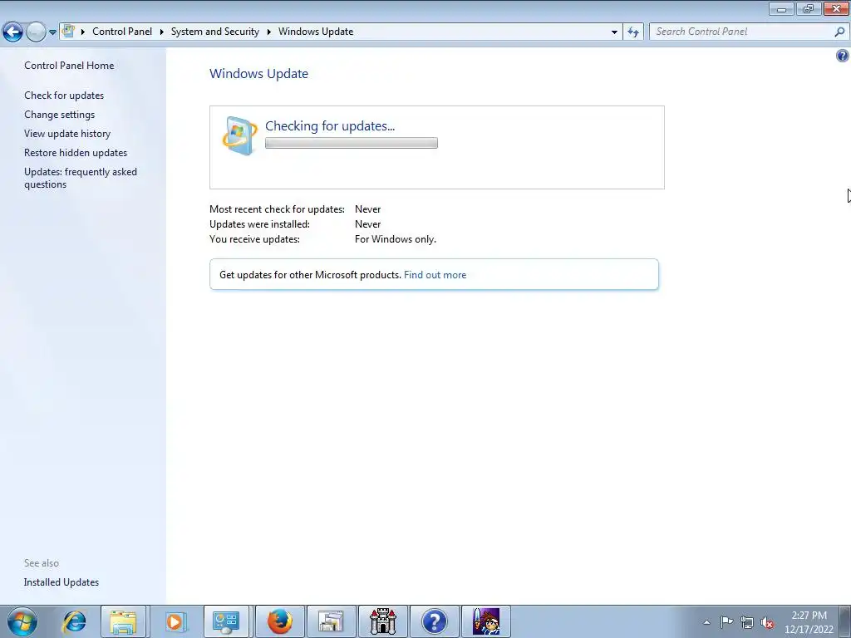Click the Windows Update shield icon
The width and height of the screenshot is (851, 638).
[x=239, y=135]
